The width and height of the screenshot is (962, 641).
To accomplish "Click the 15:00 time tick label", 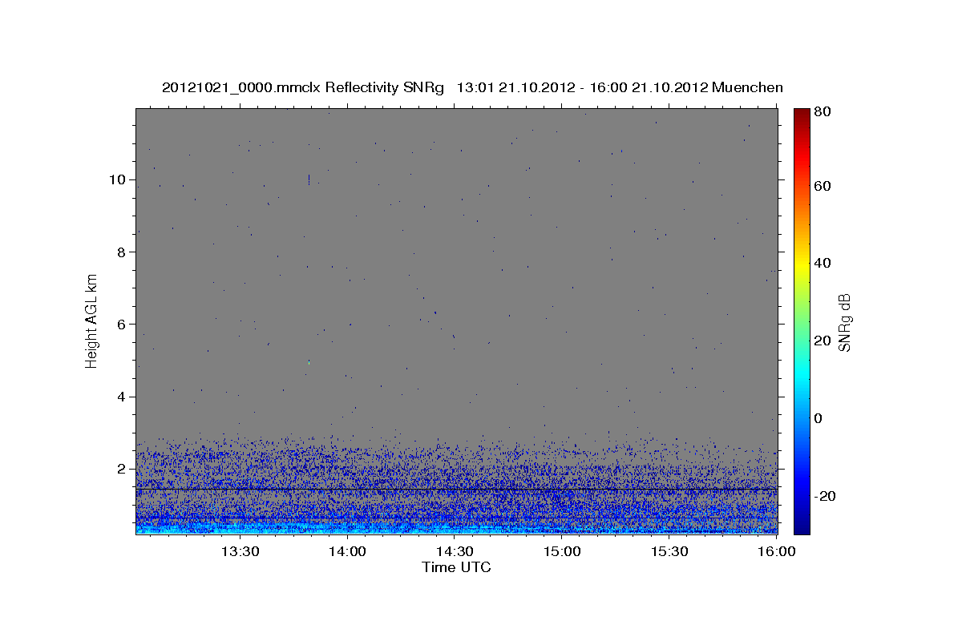I will (x=562, y=551).
